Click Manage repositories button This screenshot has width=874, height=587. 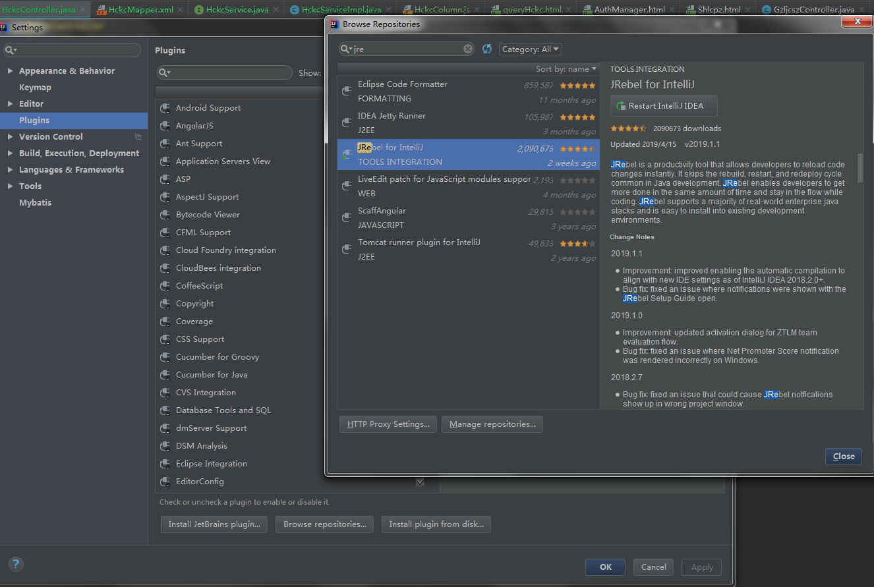492,424
